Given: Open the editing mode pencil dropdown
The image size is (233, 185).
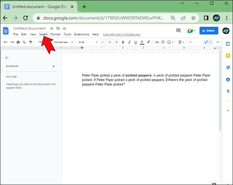Looking at the screenshot, I should tap(208, 42).
